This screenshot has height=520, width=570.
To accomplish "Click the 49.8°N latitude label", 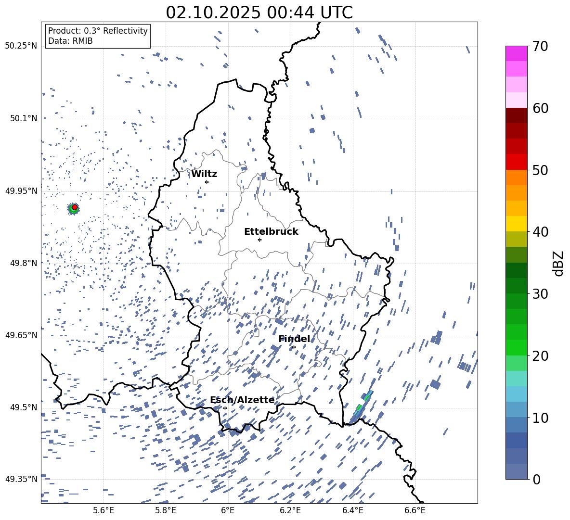I will click(x=24, y=263).
